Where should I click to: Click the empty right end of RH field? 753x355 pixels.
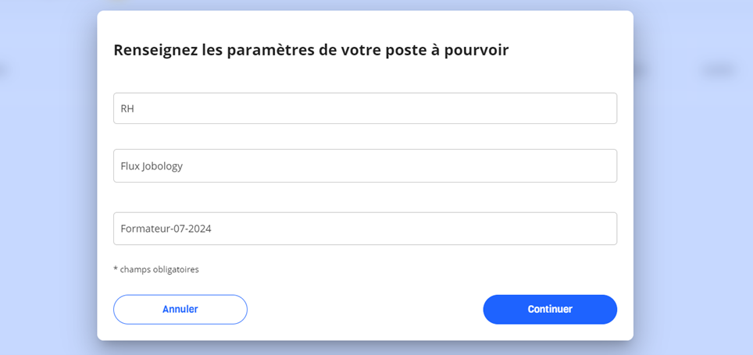pyautogui.click(x=576, y=108)
